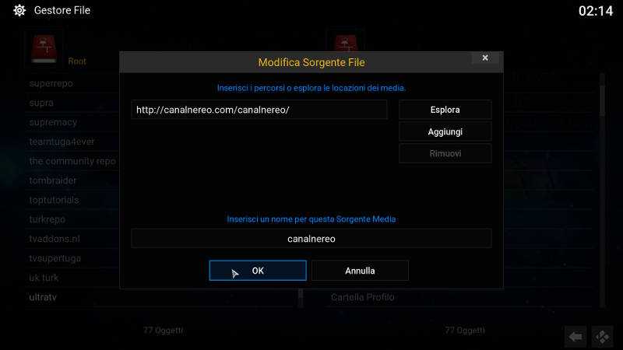Click the red drive icon above Root
Viewport: 623px width, 350px height.
(44, 49)
